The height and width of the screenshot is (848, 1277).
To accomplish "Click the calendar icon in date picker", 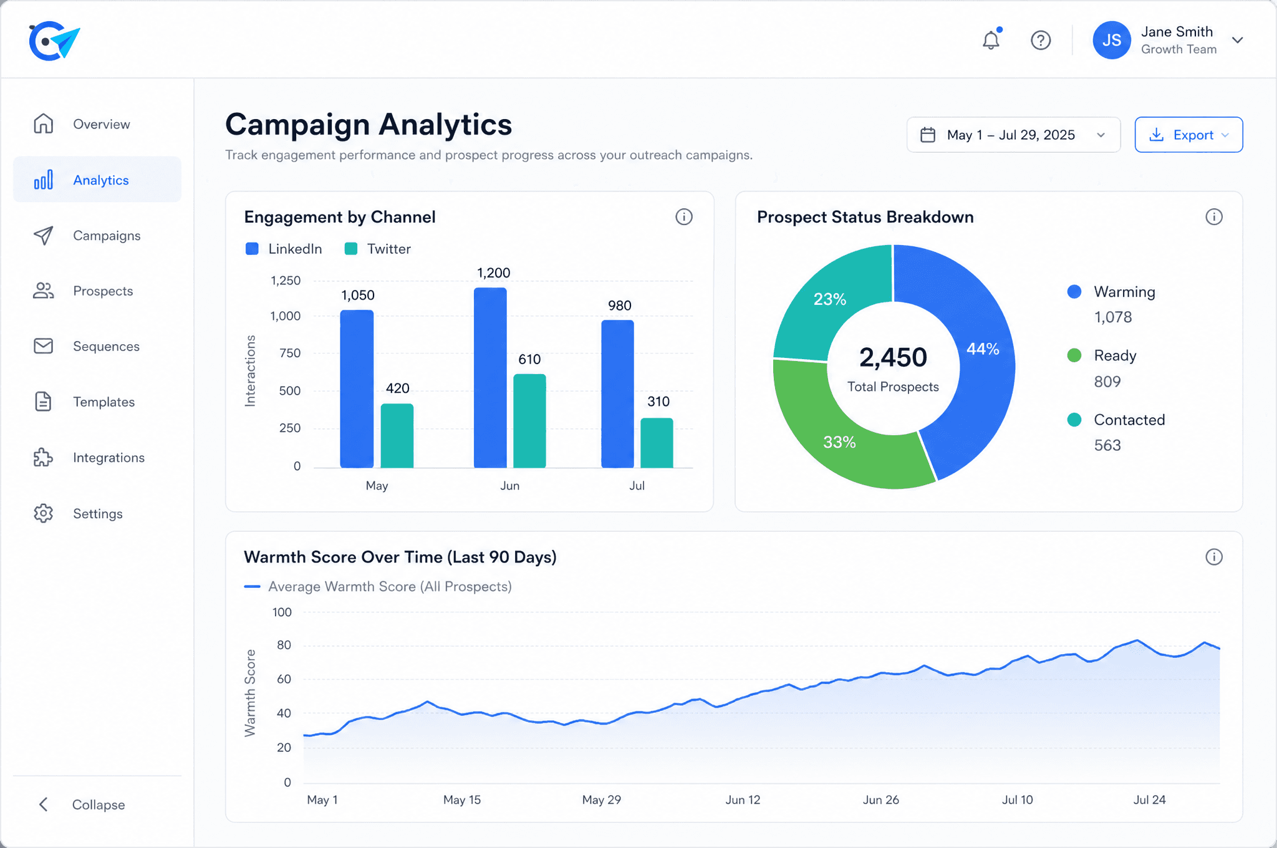I will click(x=928, y=135).
